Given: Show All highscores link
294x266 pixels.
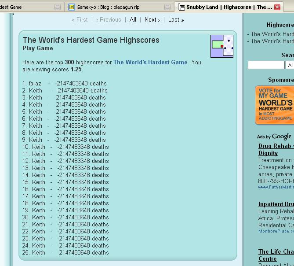Looking at the screenshot, I should tap(133, 20).
